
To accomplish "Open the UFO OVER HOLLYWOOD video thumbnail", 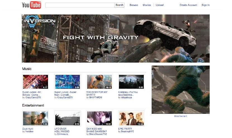I will pos(68,119).
